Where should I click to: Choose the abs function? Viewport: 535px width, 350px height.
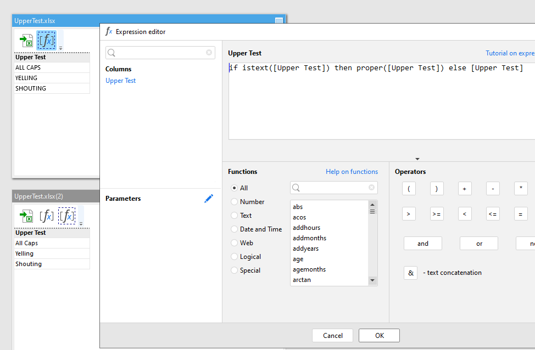point(298,207)
